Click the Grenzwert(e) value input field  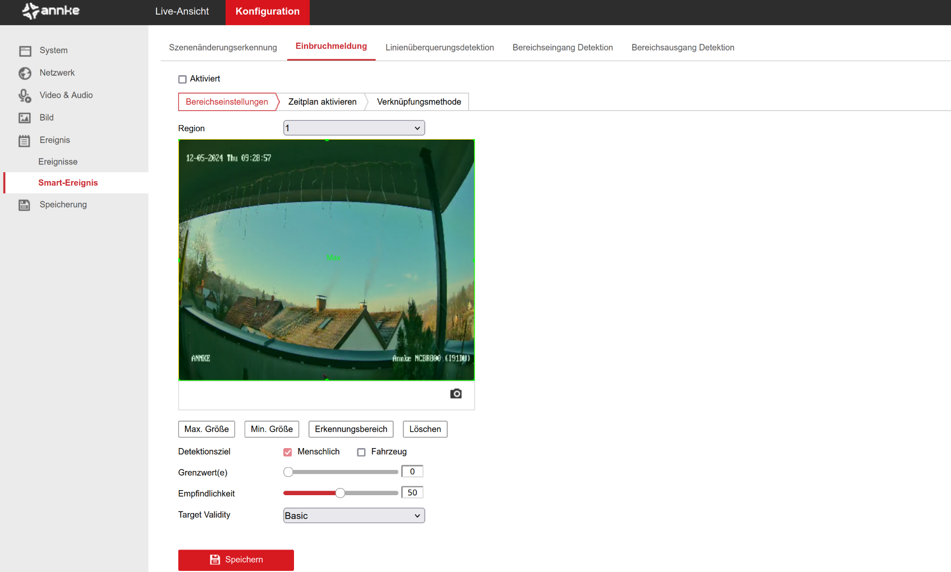(412, 472)
